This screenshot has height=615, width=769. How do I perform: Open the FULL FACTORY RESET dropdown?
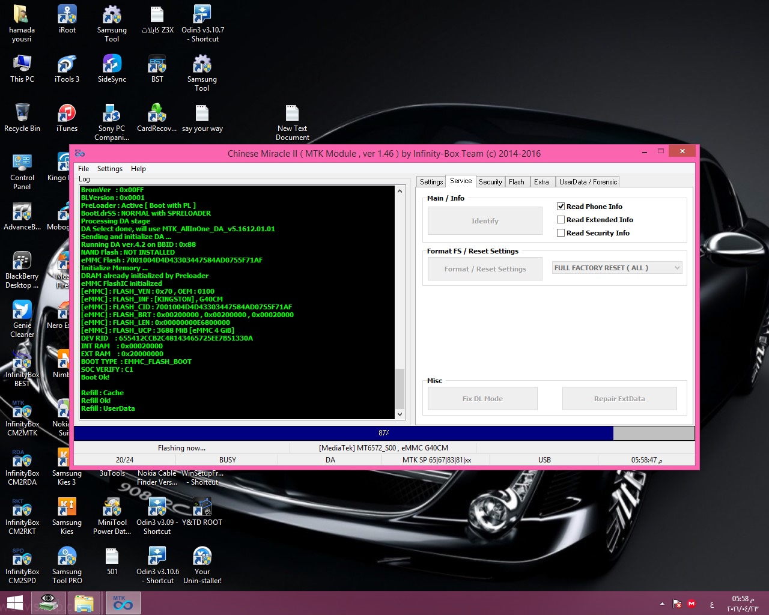pos(617,268)
